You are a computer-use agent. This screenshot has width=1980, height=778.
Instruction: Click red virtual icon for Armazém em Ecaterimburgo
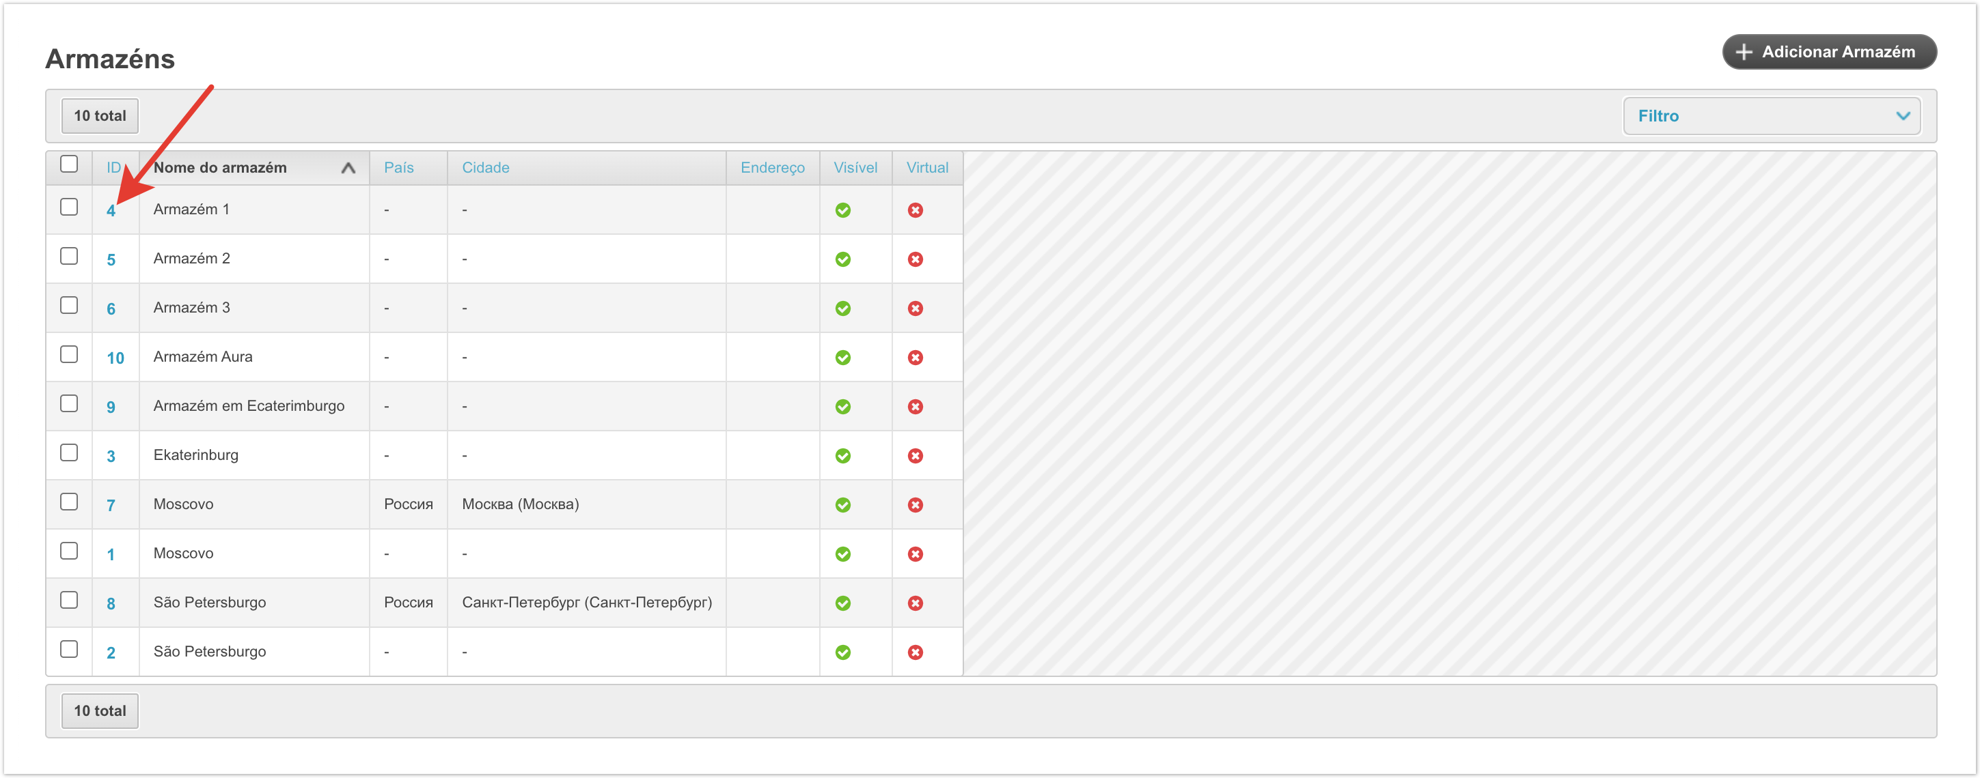tap(915, 407)
